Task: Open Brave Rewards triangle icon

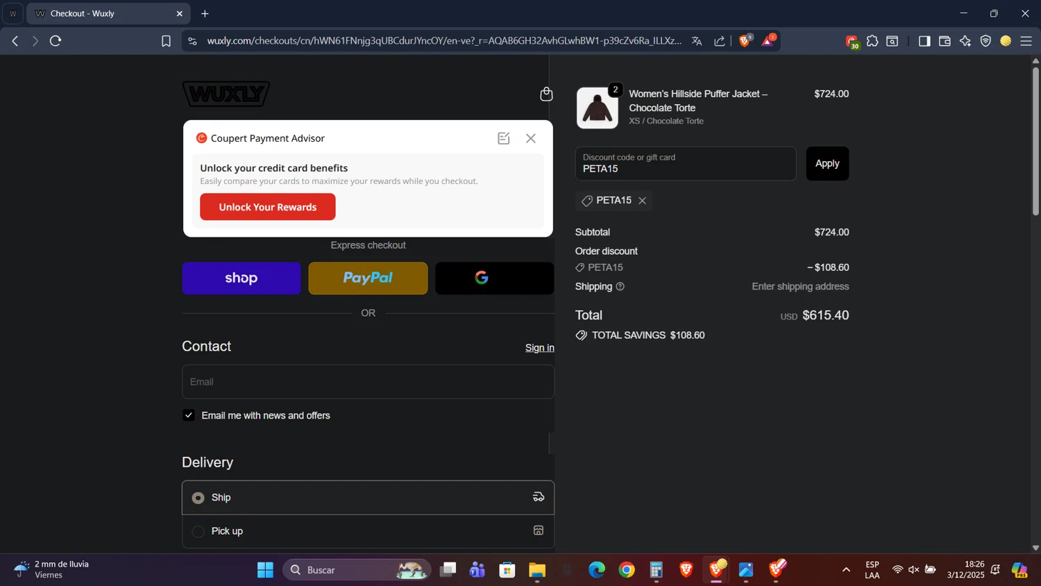Action: click(768, 41)
